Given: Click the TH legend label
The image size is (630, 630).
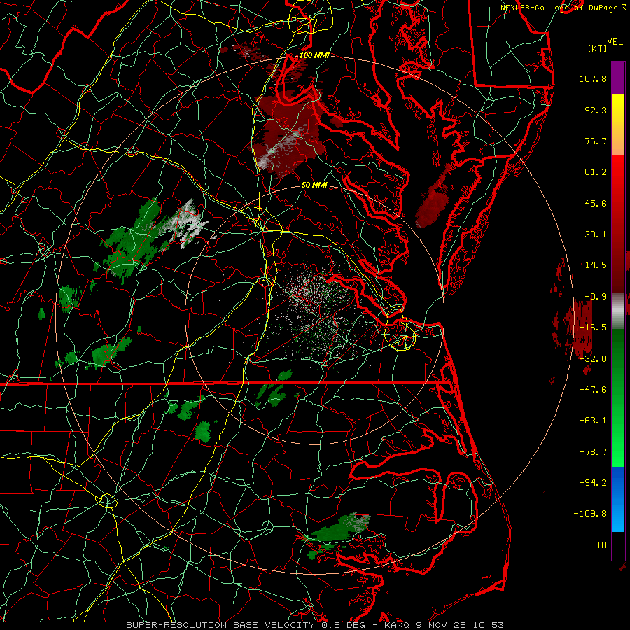Looking at the screenshot, I should 601,545.
